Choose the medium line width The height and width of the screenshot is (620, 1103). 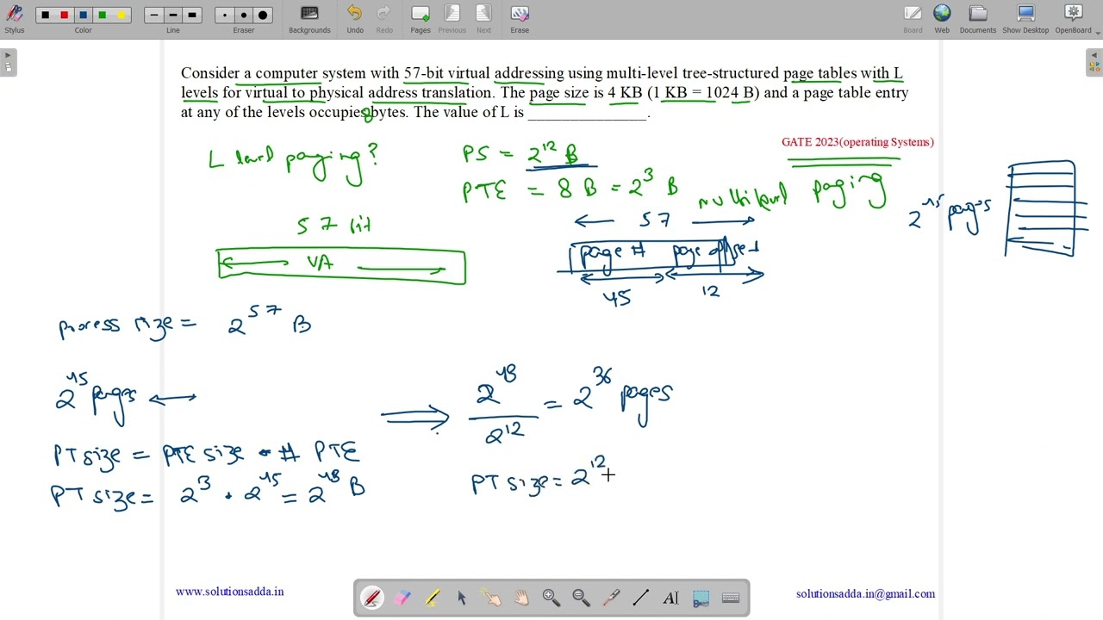click(x=173, y=15)
